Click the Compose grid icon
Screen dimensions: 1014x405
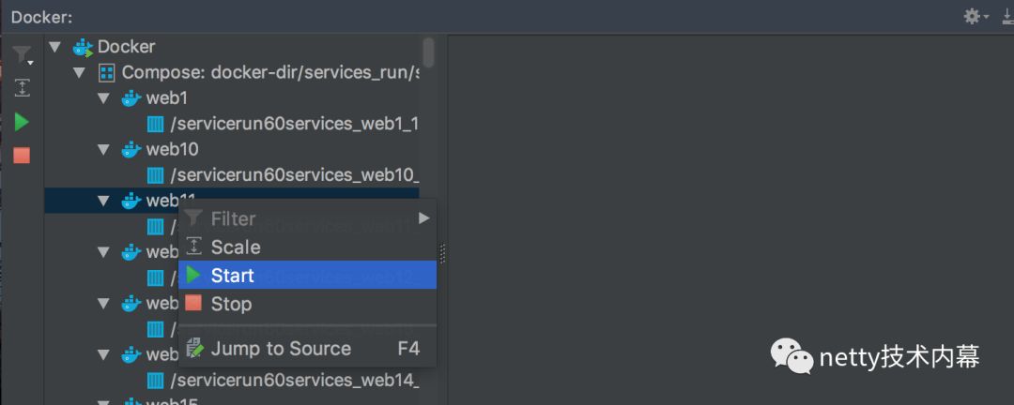(106, 72)
